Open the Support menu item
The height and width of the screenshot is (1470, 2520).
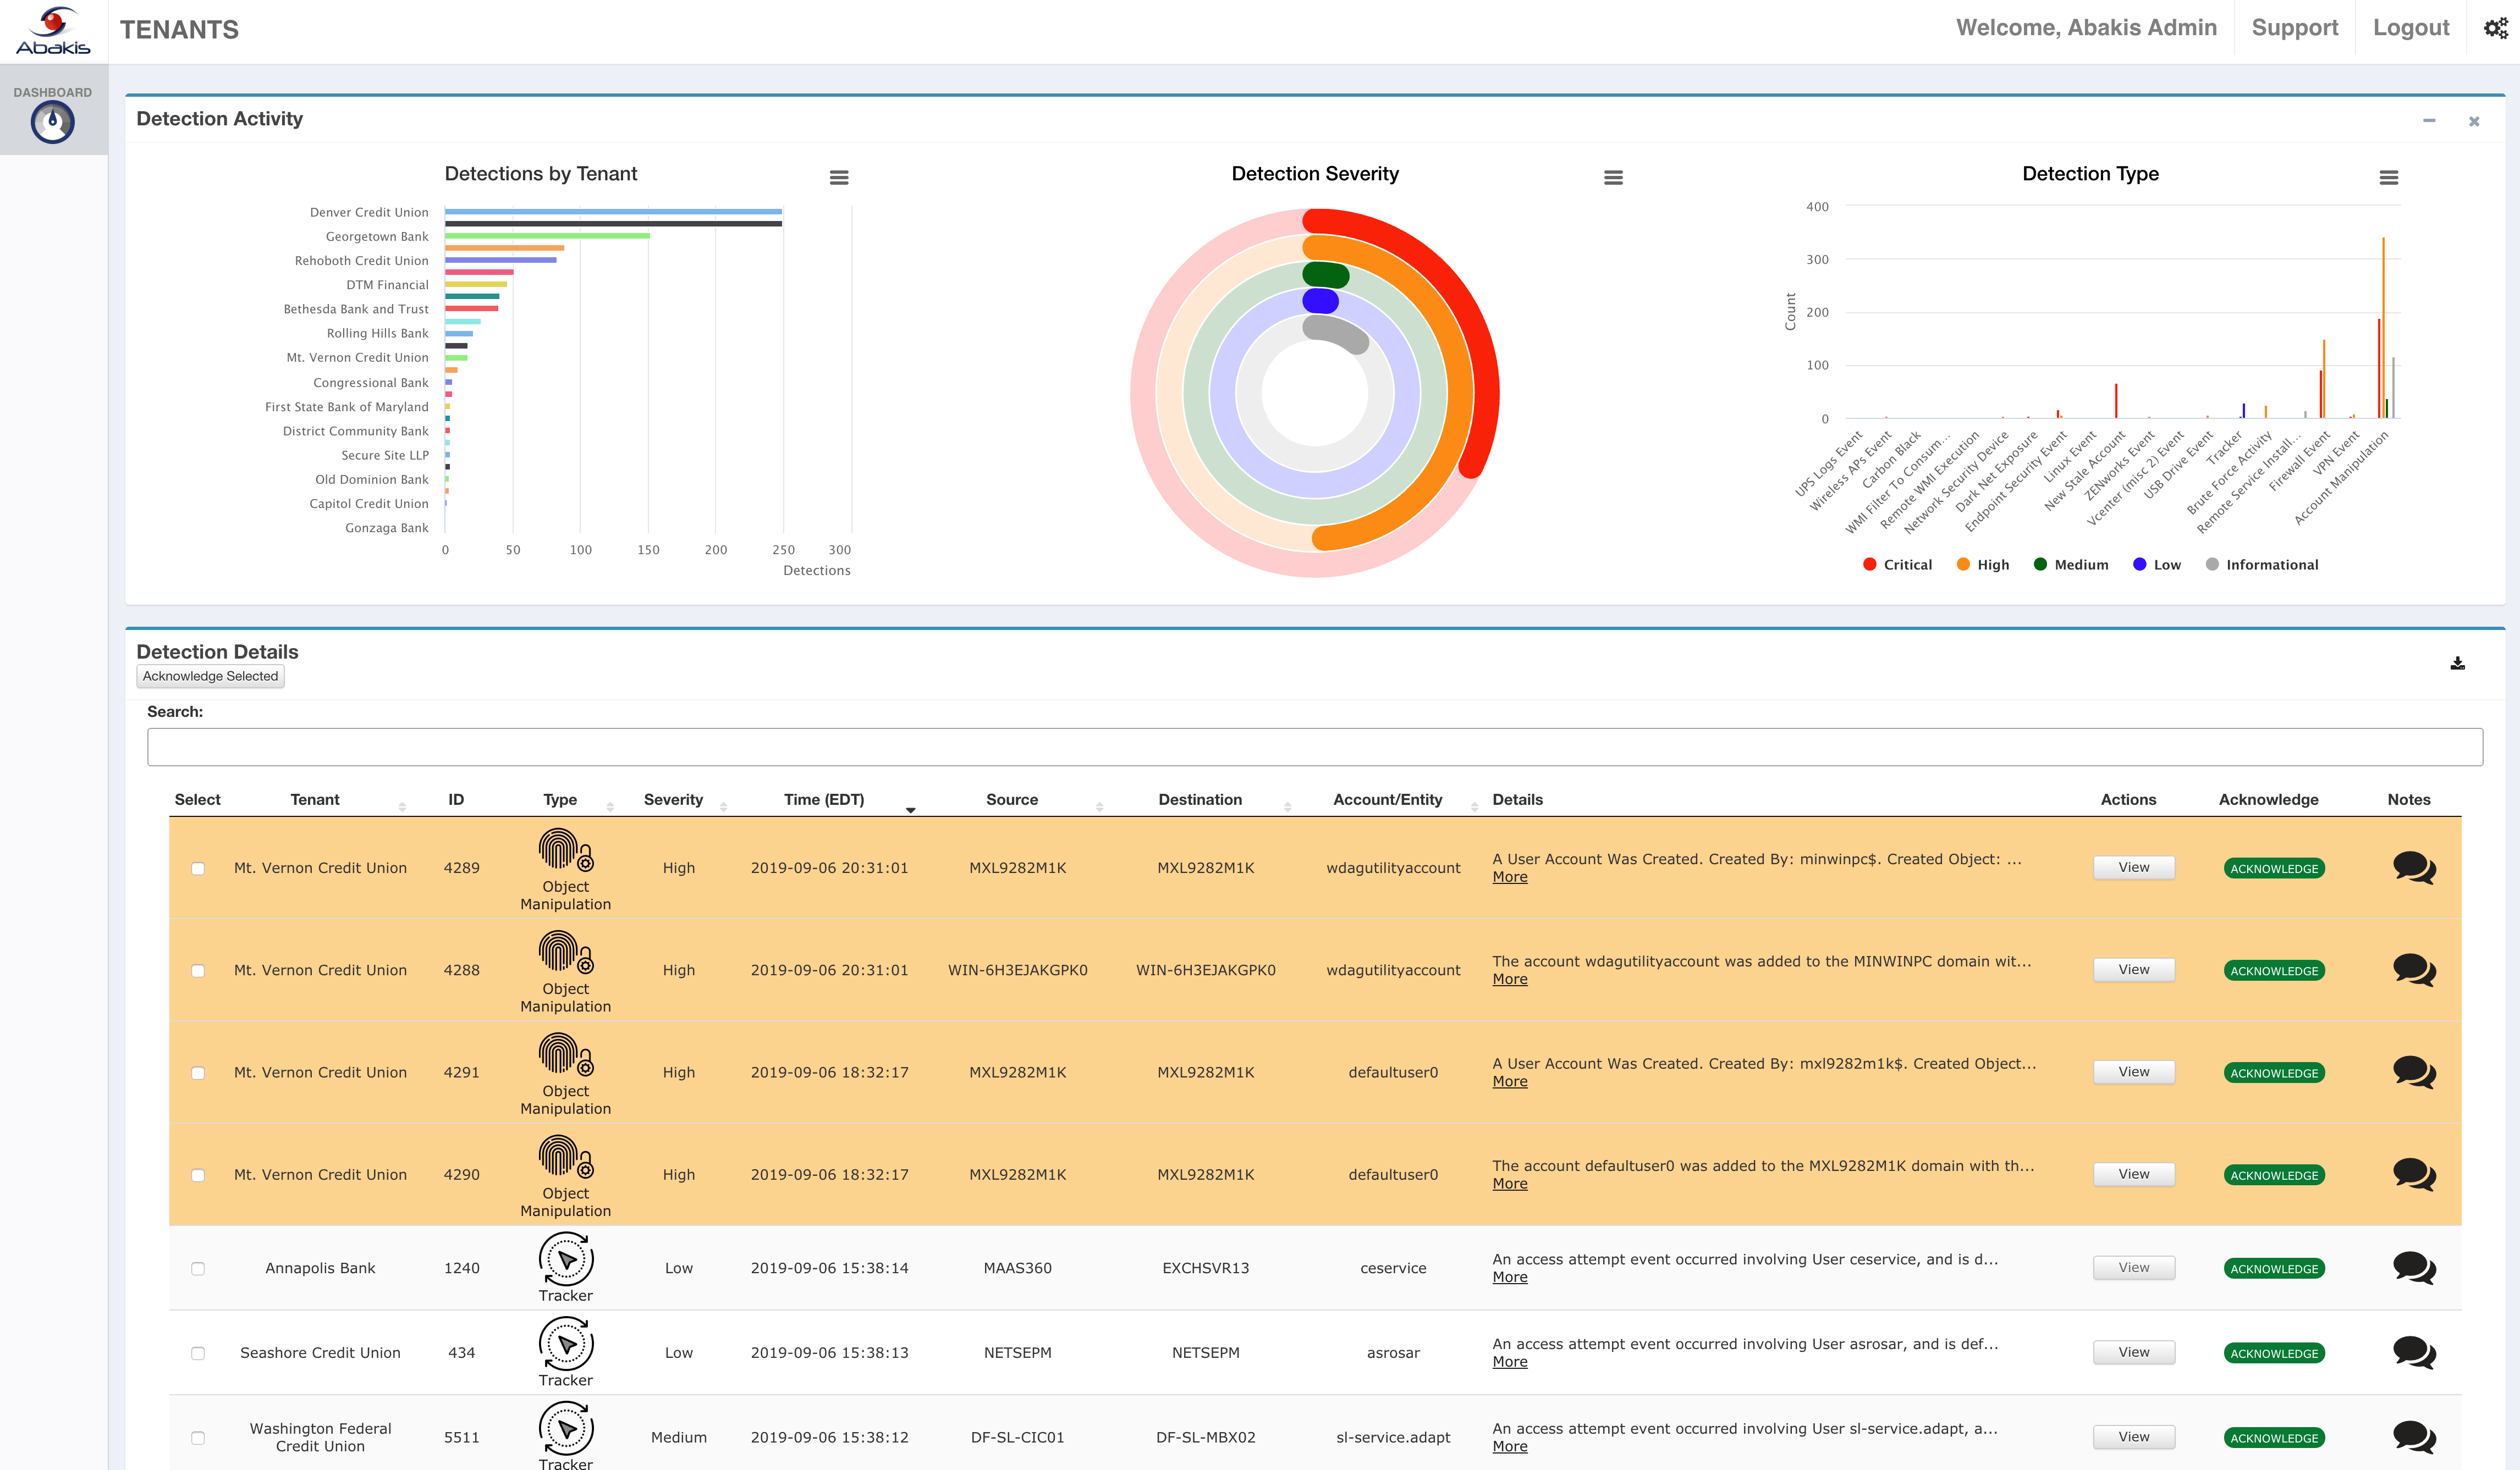[2295, 27]
